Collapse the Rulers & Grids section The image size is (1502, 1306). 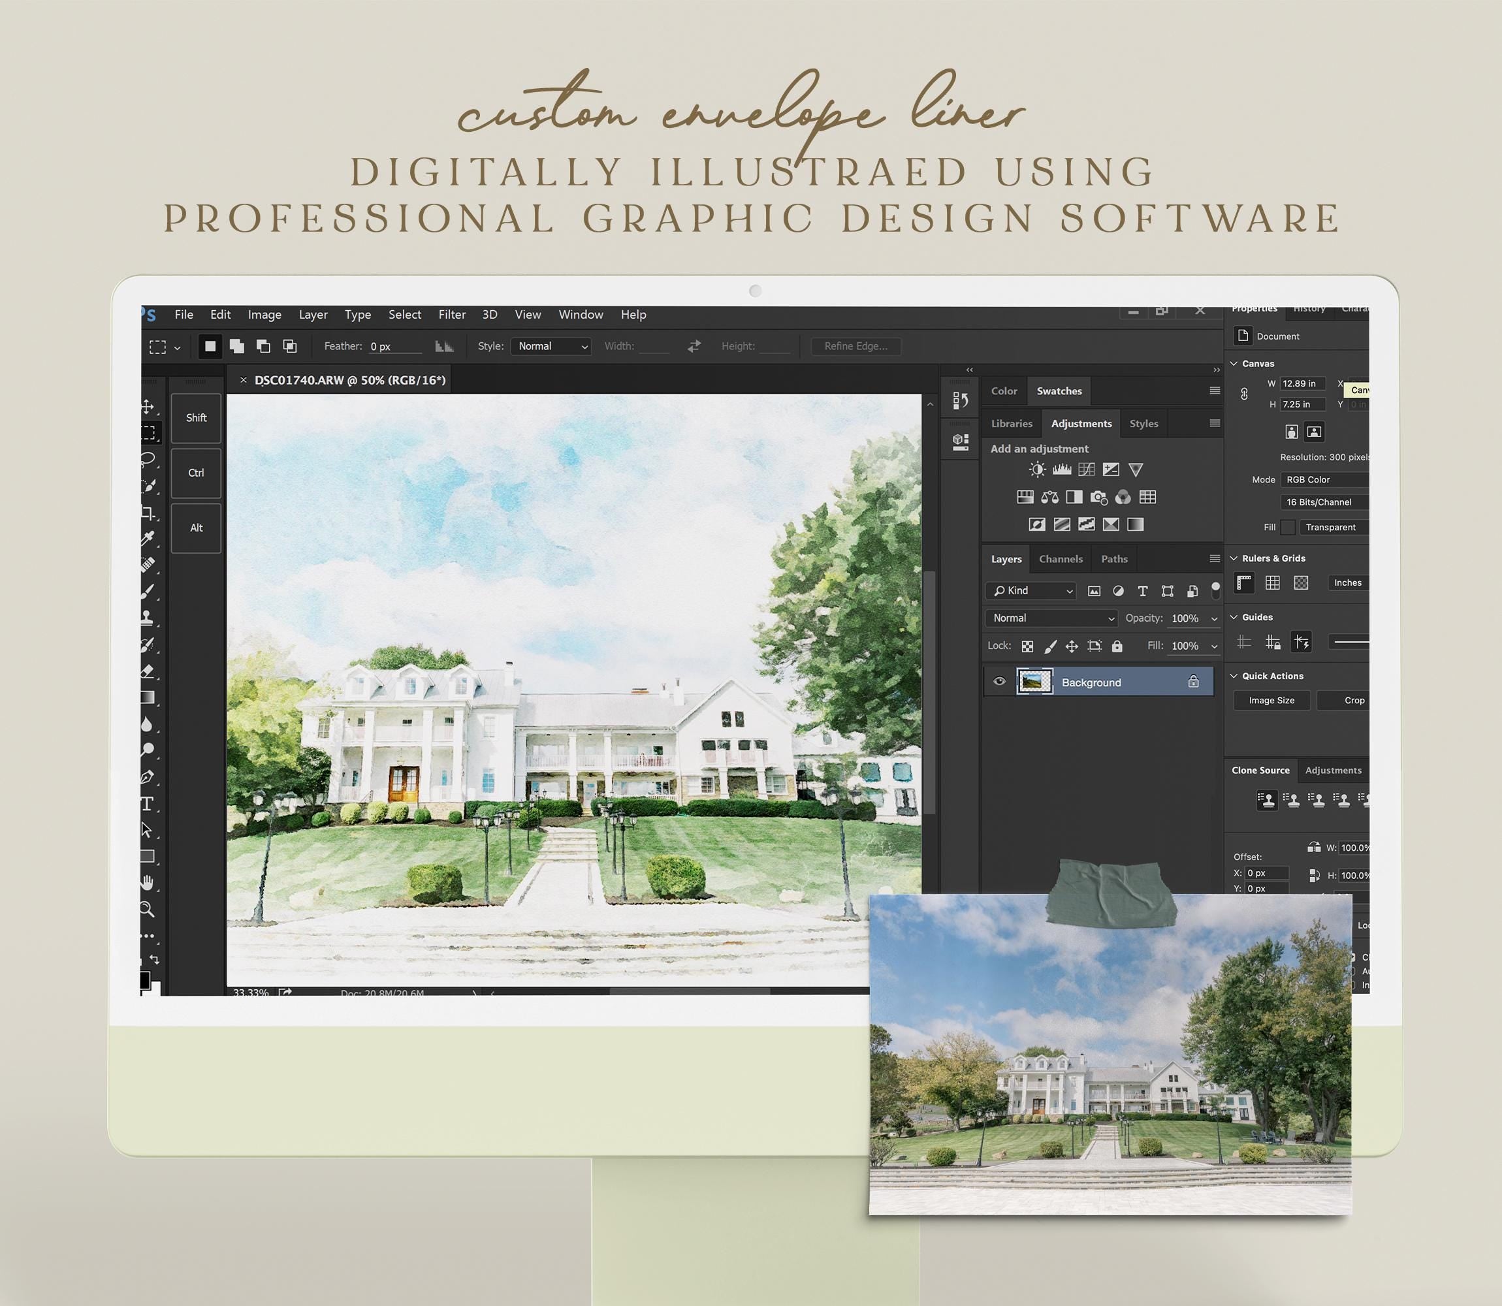[1234, 558]
